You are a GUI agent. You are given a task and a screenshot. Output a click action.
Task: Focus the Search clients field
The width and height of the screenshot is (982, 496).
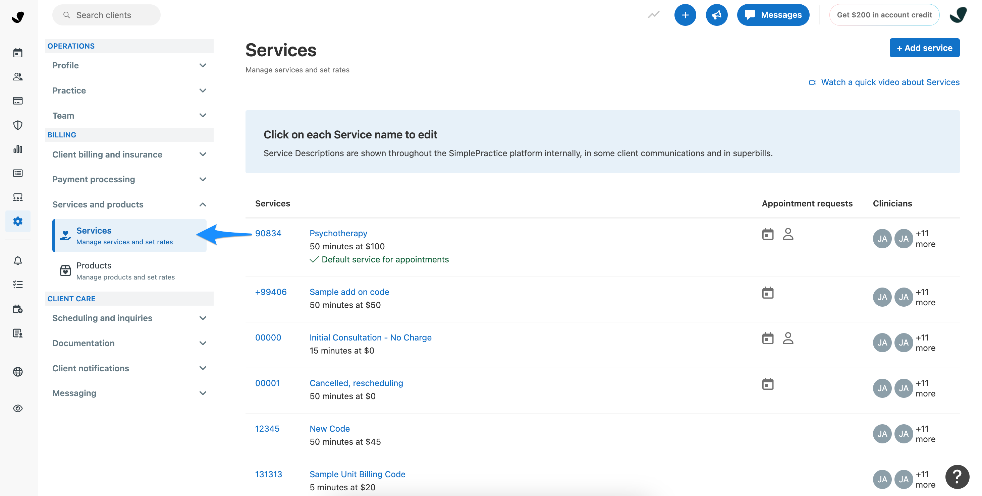click(x=107, y=15)
